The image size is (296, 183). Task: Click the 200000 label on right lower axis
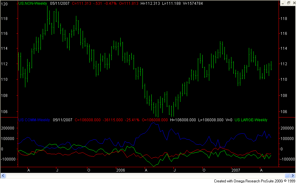click(x=287, y=128)
